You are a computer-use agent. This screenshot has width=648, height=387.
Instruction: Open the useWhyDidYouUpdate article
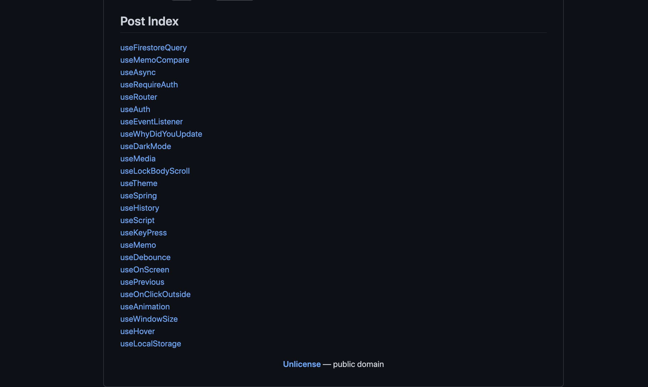pyautogui.click(x=161, y=134)
